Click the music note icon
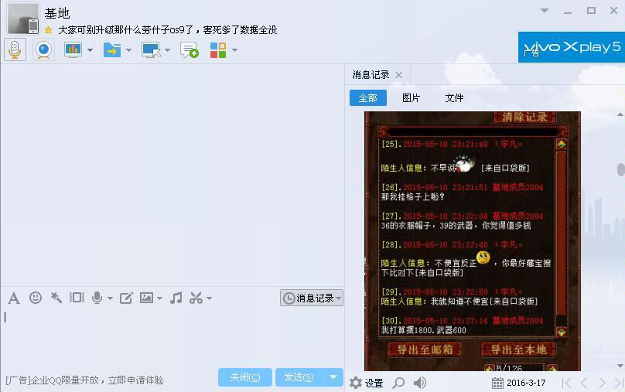625x392 pixels. tap(176, 298)
